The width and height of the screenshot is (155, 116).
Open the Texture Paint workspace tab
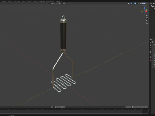tap(17, 1)
